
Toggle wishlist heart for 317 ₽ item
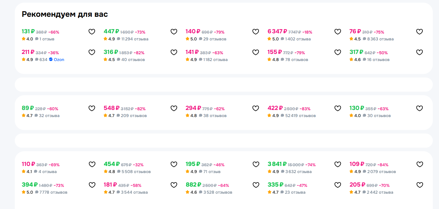(x=420, y=52)
